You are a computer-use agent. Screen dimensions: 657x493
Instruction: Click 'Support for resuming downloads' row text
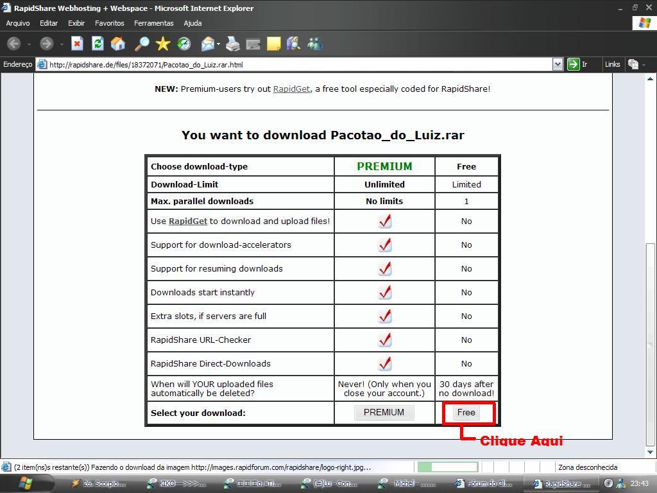coord(217,269)
